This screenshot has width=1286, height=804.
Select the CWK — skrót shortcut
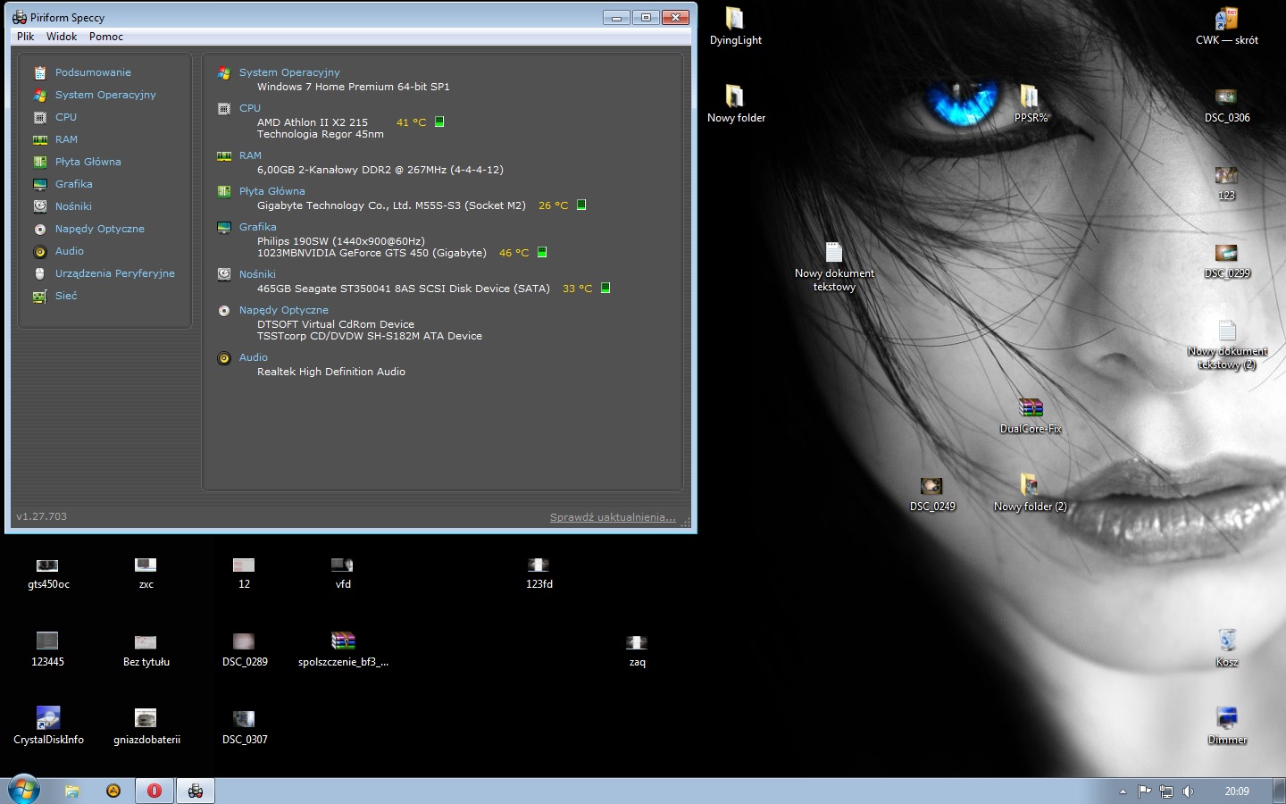1227,27
